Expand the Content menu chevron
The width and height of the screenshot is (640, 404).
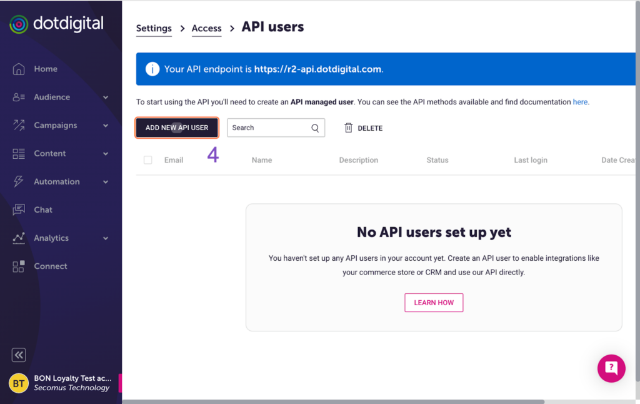(106, 154)
